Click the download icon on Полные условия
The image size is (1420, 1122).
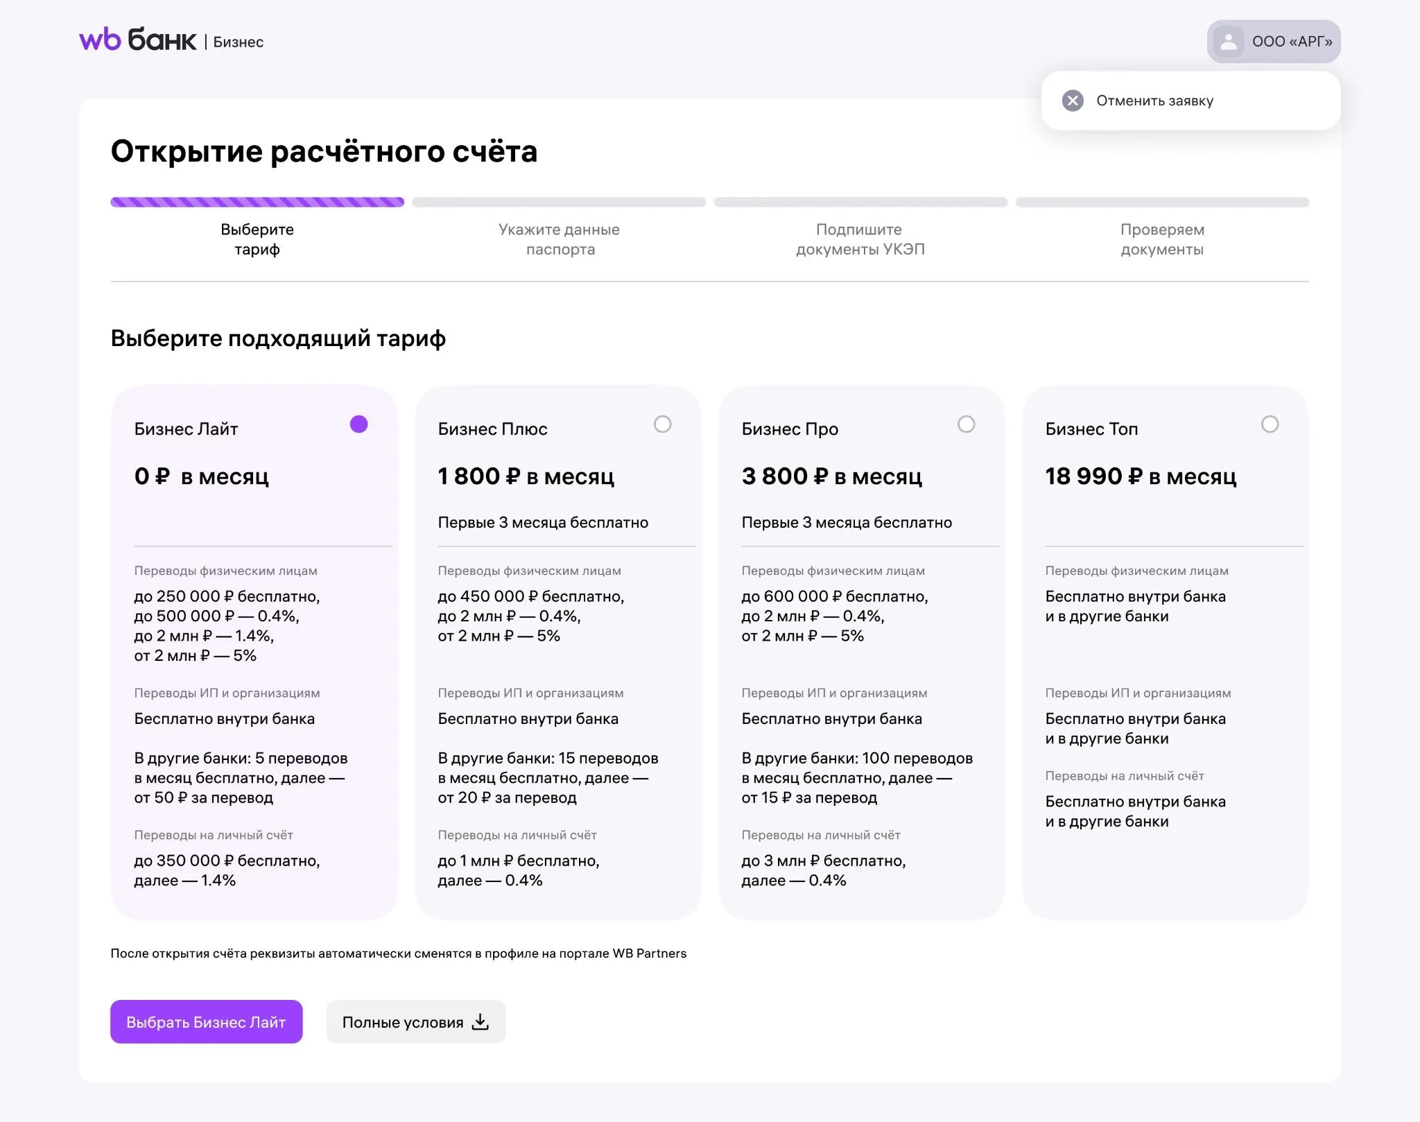[480, 1021]
